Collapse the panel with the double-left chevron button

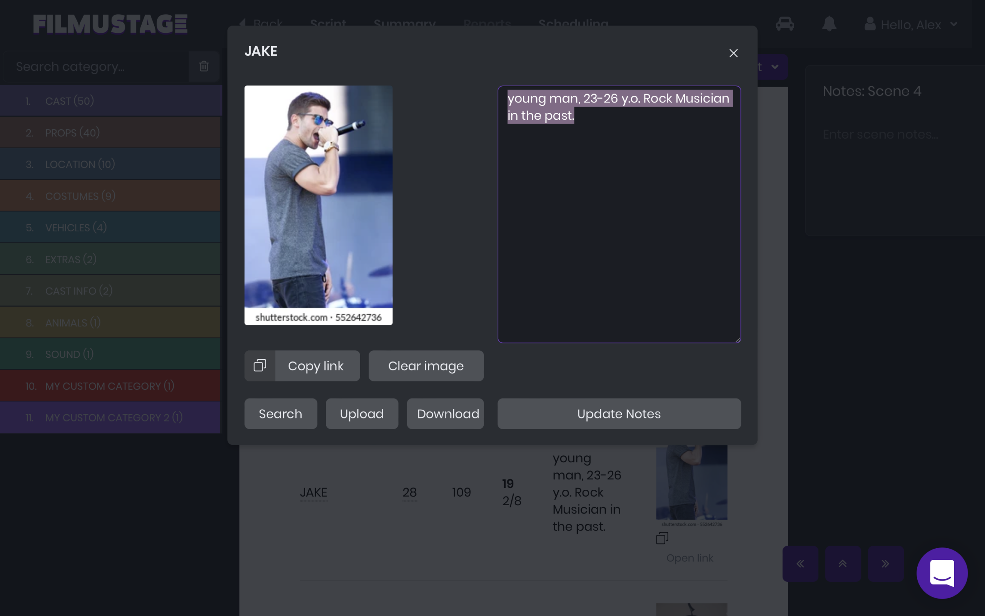click(x=800, y=563)
